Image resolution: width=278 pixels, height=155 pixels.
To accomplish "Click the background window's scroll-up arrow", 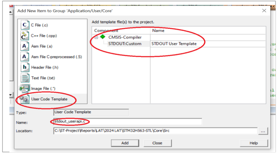I will (x=11, y=12).
